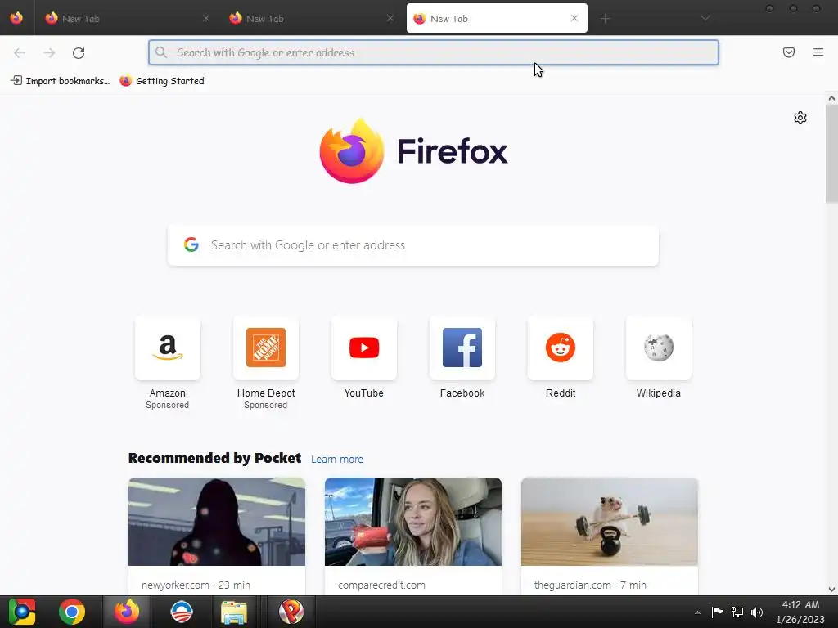This screenshot has width=838, height=628.
Task: Select the active third New Tab tab
Action: (x=497, y=18)
